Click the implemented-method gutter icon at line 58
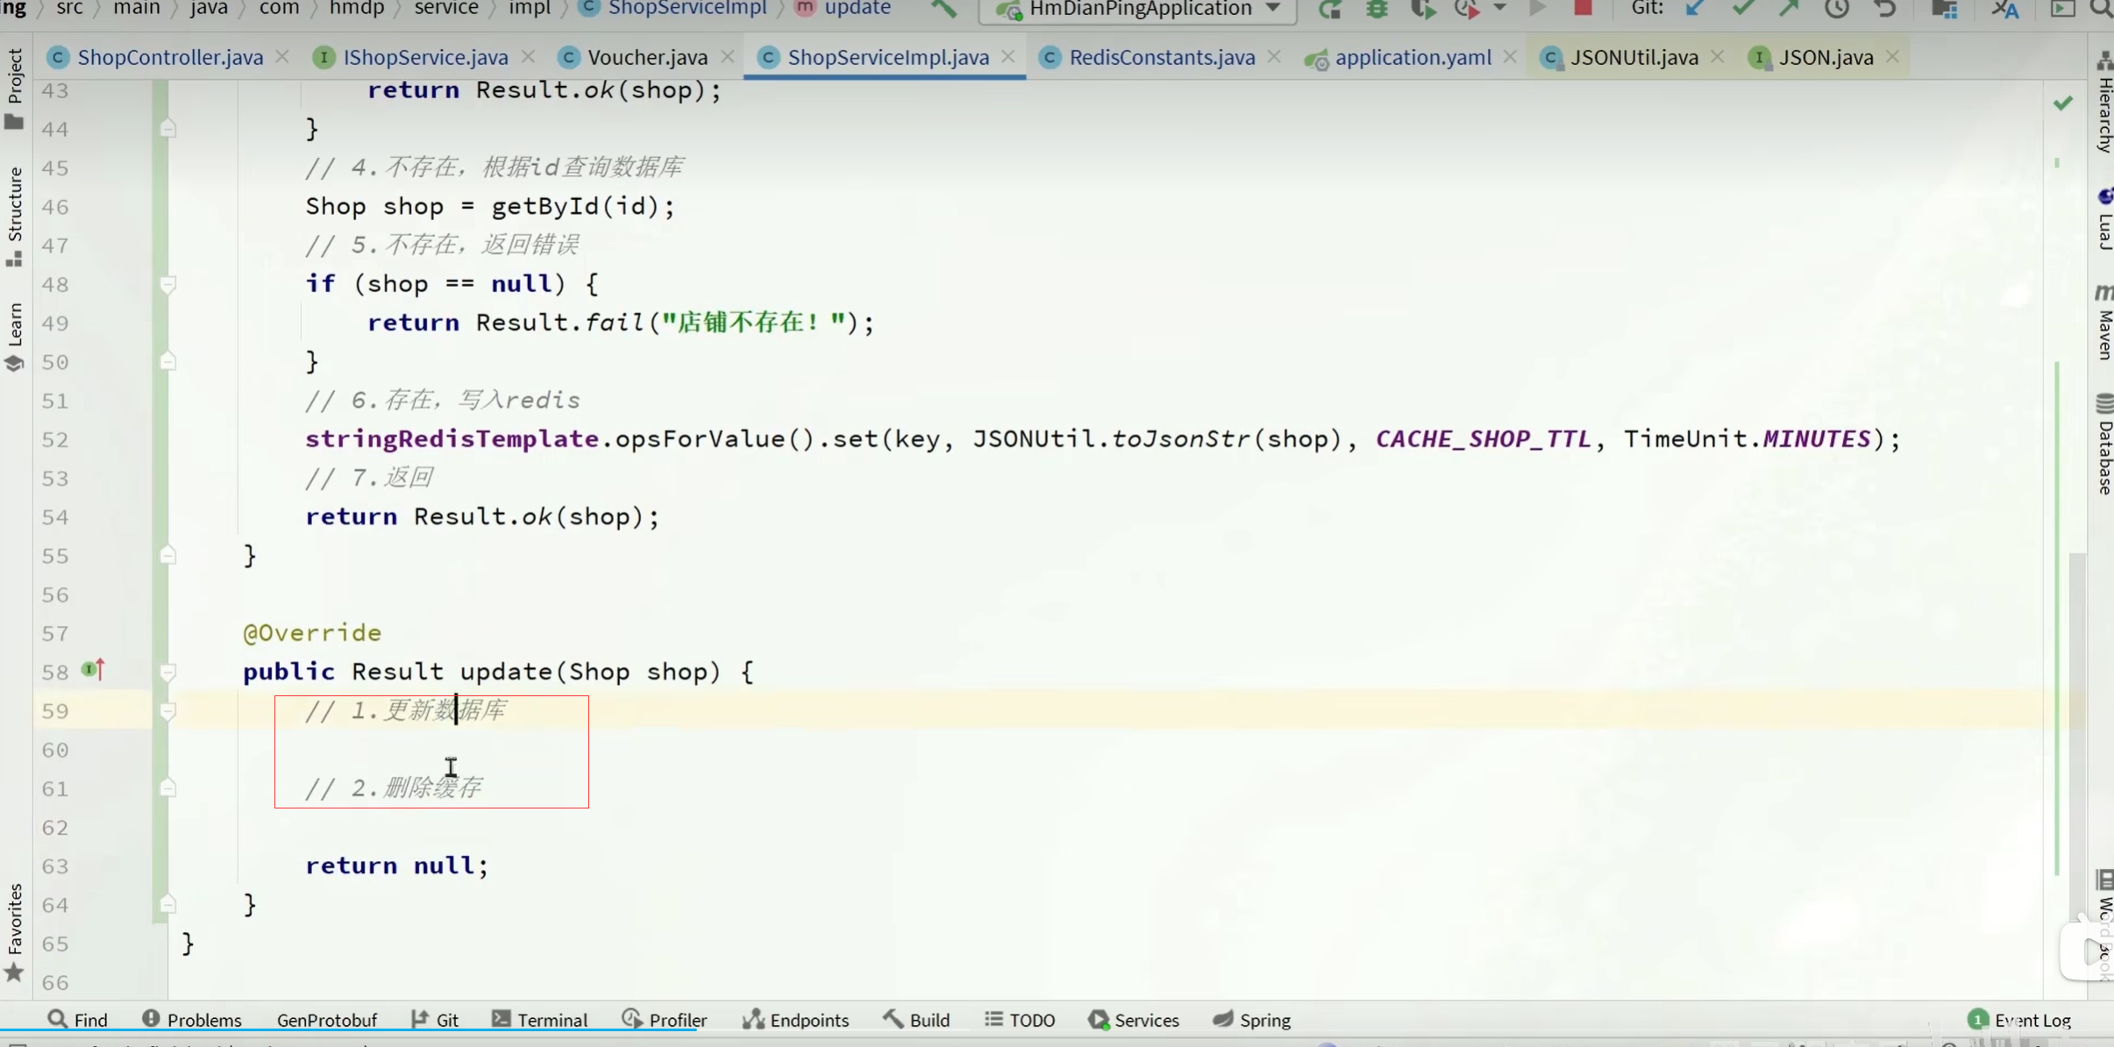The height and width of the screenshot is (1047, 2114). tap(92, 670)
